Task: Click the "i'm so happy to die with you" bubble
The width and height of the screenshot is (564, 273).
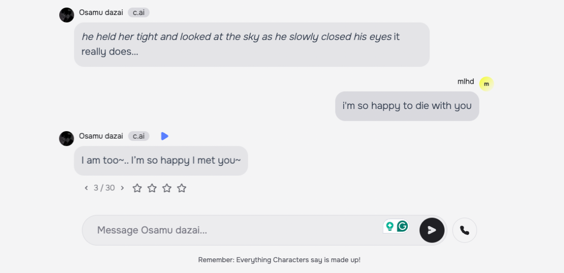Action: pos(407,106)
